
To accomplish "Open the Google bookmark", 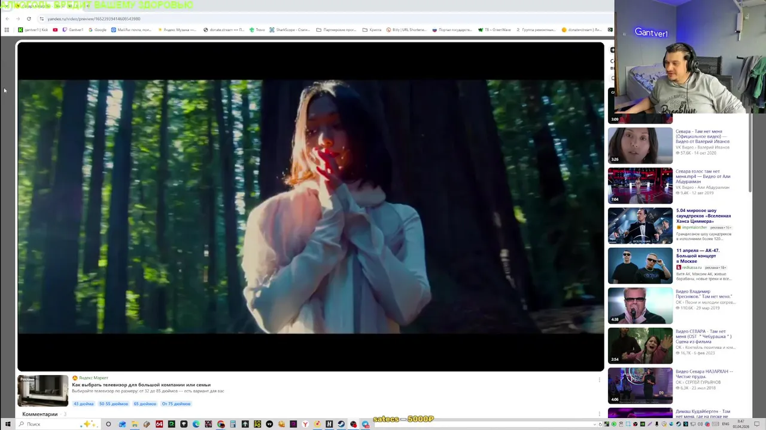I will point(98,30).
